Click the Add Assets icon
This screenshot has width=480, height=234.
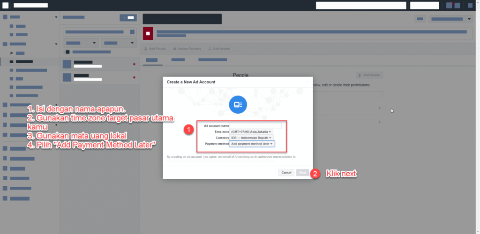tap(210, 49)
